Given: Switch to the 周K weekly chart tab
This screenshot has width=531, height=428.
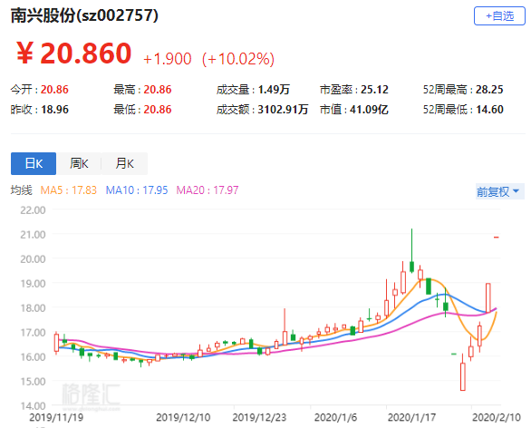Looking at the screenshot, I should [x=79, y=164].
